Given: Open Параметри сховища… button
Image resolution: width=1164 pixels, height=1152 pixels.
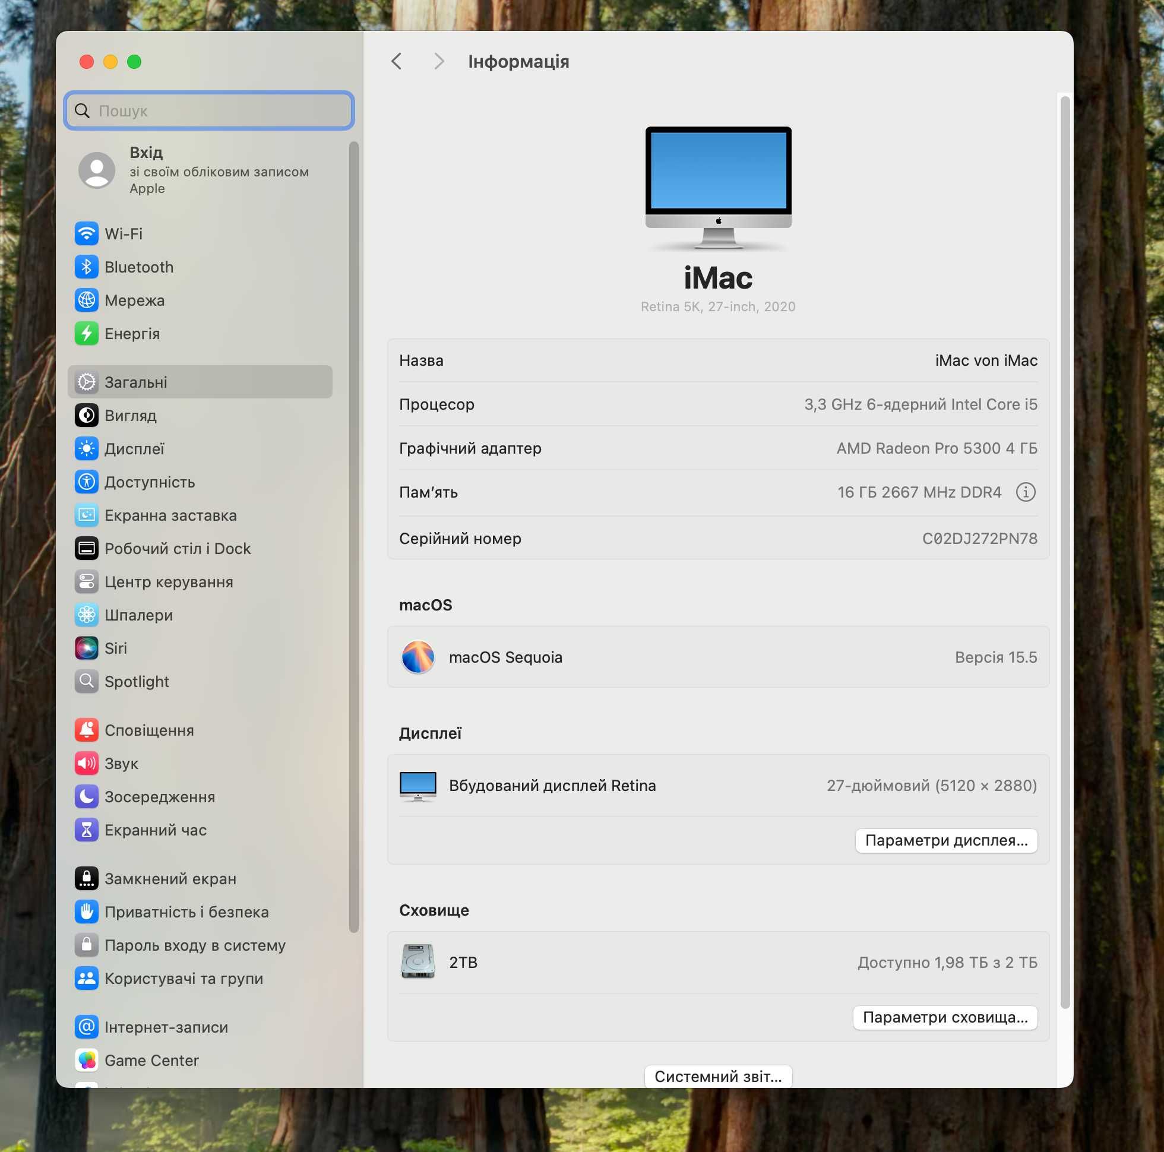Looking at the screenshot, I should 945,1017.
